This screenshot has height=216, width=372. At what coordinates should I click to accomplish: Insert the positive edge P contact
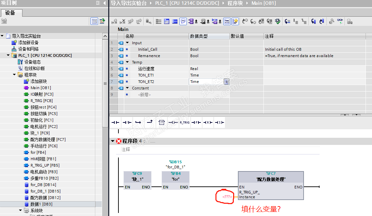point(196,122)
